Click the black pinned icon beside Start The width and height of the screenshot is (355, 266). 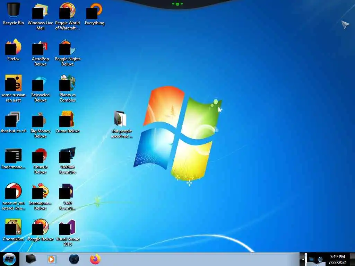point(31,259)
